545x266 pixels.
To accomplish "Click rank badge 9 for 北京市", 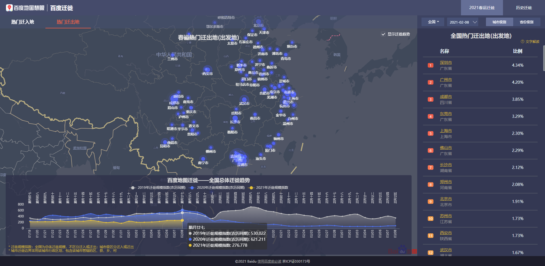I will [430, 202].
